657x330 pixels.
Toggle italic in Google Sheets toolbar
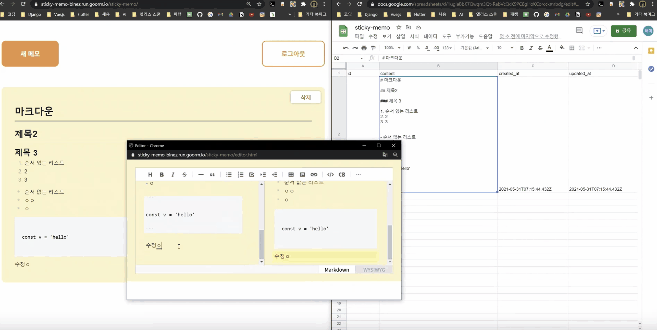click(x=531, y=48)
